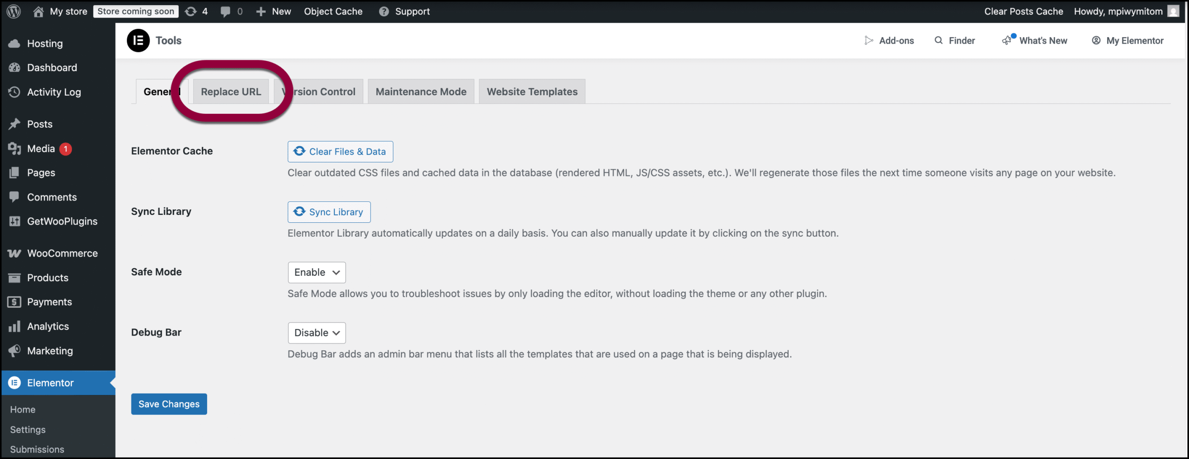This screenshot has height=459, width=1189.
Task: Click the Sync Library button
Action: coord(329,212)
